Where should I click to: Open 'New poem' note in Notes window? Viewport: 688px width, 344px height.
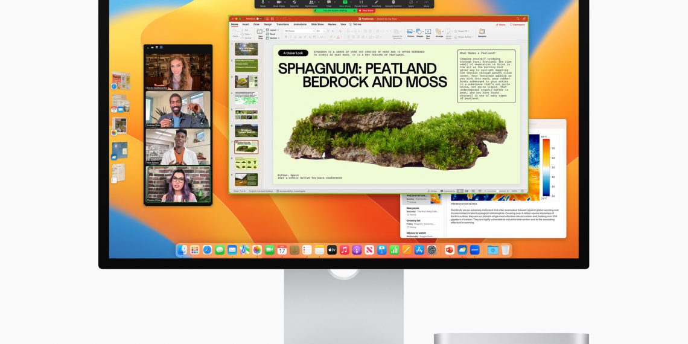pos(421,210)
